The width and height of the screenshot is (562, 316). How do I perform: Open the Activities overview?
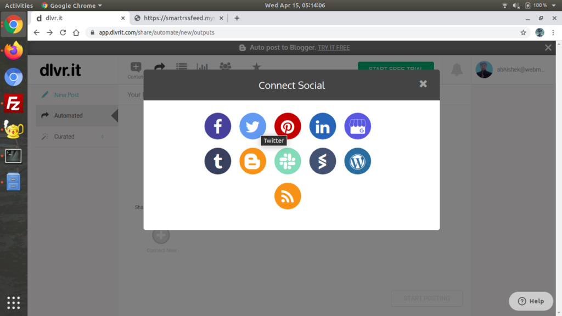(19, 5)
